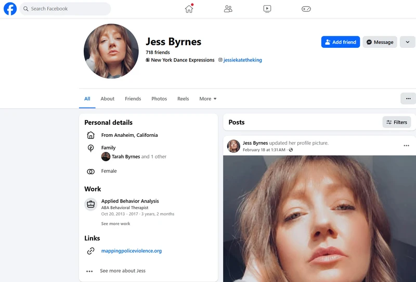Open the profile picture photo in the post
The width and height of the screenshot is (416, 282).
coord(319,219)
